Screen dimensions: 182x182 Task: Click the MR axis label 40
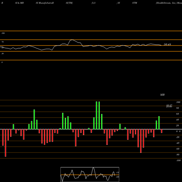click(x=178, y=120)
